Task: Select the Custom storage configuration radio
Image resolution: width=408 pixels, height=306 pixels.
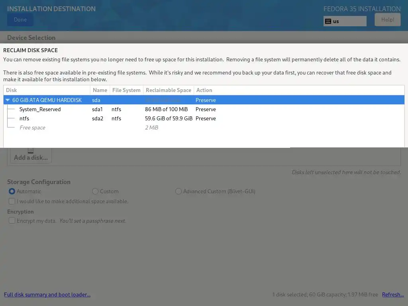Action: (95, 191)
